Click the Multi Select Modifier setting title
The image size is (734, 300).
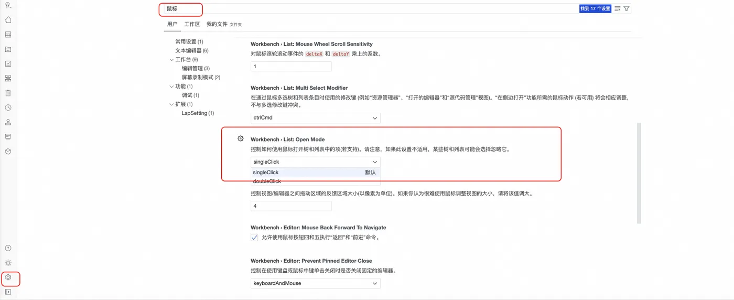(x=299, y=88)
